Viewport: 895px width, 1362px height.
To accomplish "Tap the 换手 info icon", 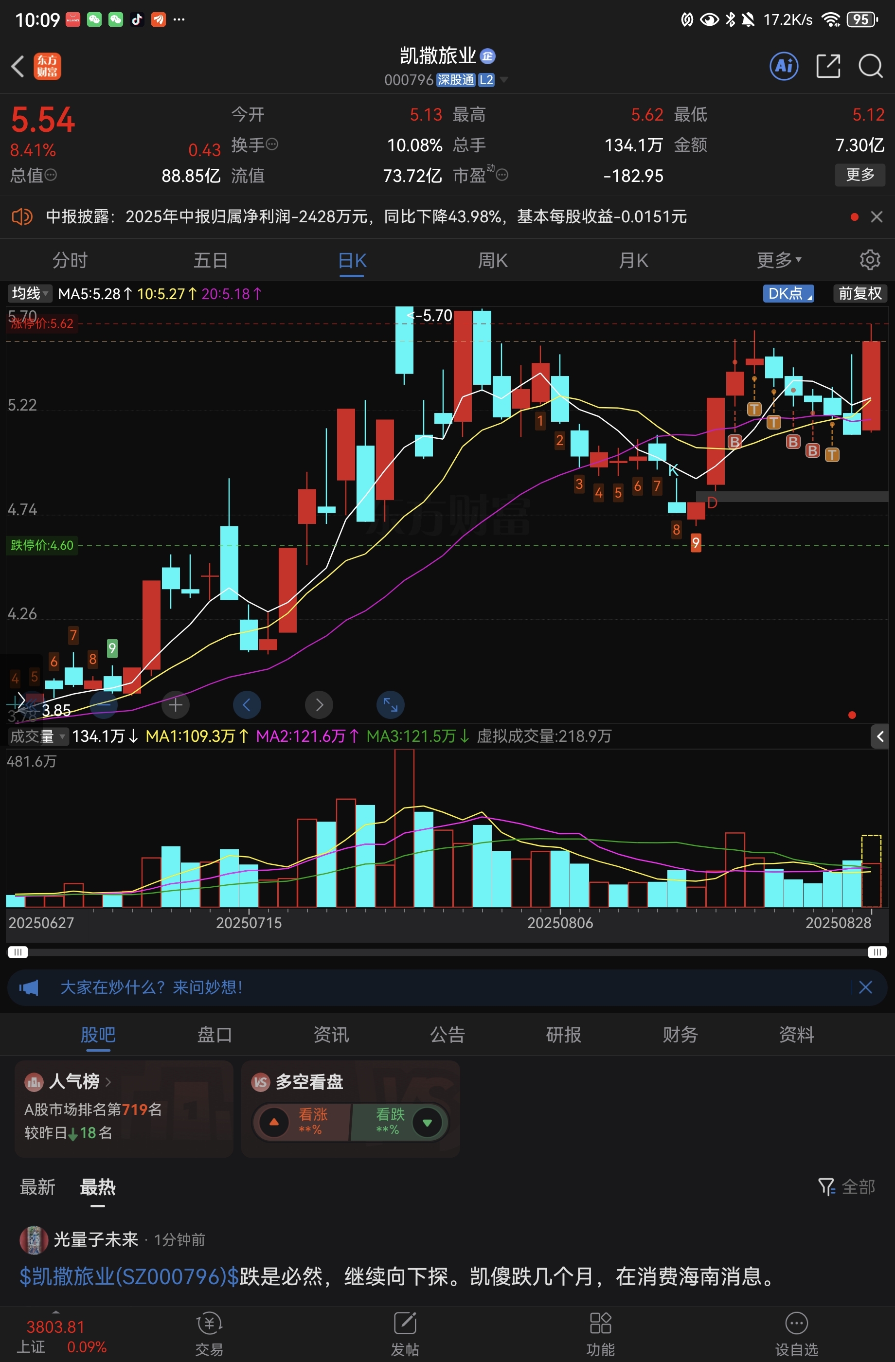I will (x=272, y=144).
